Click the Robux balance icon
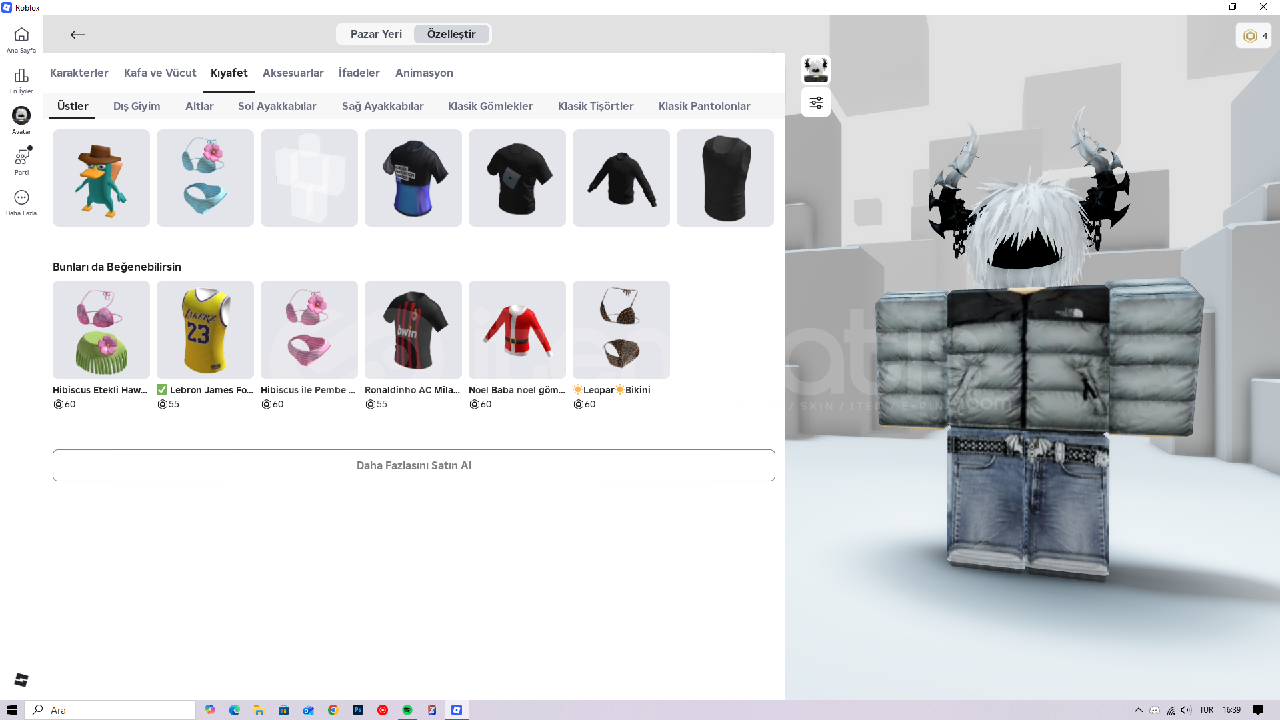This screenshot has width=1280, height=720. pos(1251,36)
